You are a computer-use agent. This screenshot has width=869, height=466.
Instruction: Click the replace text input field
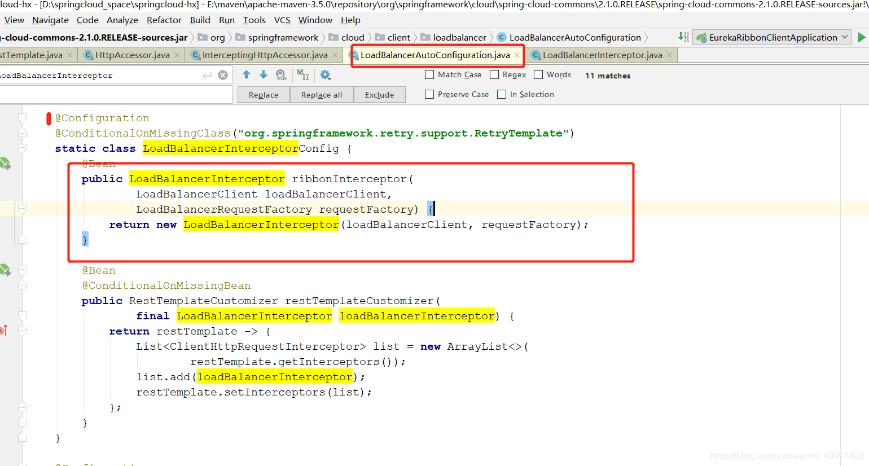pos(116,95)
